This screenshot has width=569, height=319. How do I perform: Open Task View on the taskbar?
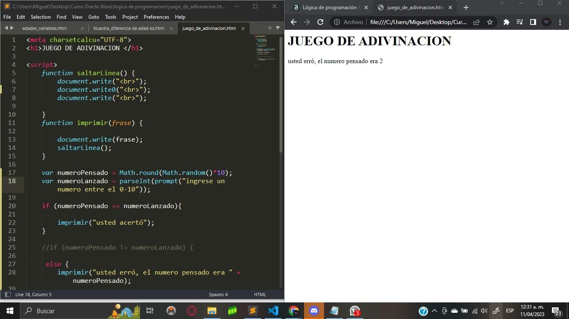pyautogui.click(x=150, y=311)
